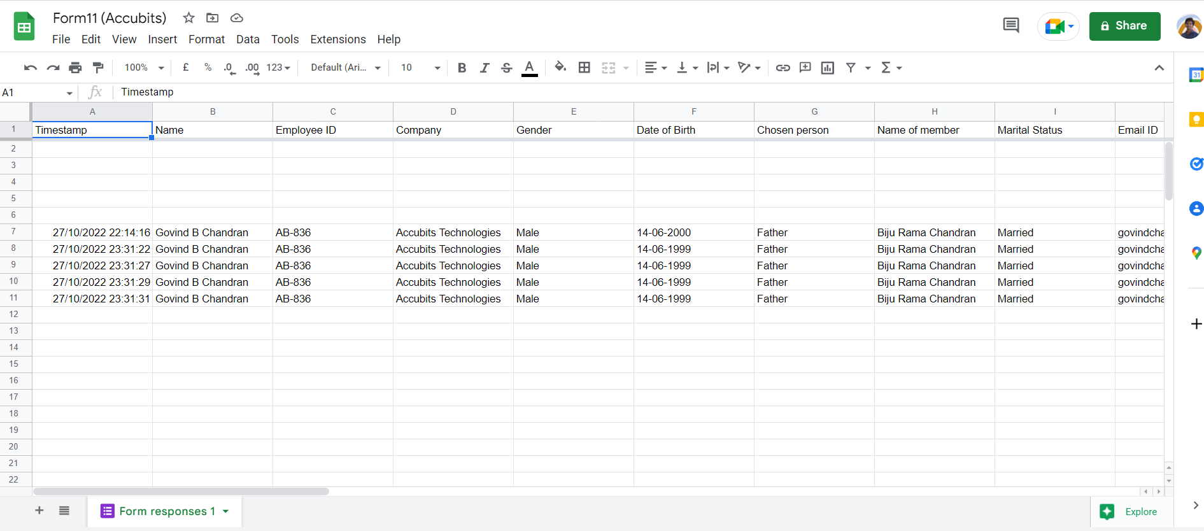Star the Form11 document
1204x531 pixels.
click(188, 18)
